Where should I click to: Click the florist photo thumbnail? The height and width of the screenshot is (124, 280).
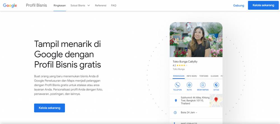click(x=196, y=40)
